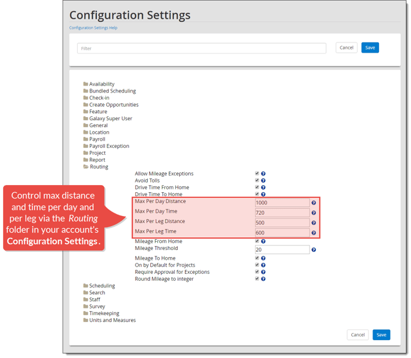Image resolution: width=411 pixels, height=358 pixels.
Task: Open the Search folder
Action: [x=94, y=292]
